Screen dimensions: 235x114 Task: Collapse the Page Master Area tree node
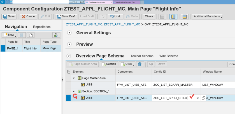coord(74,78)
